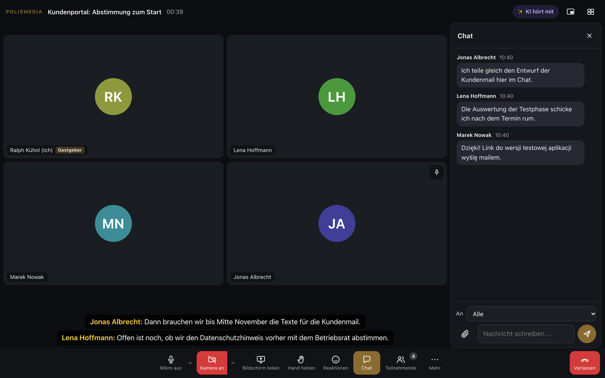This screenshot has height=378, width=605.
Task: Focus the Nachricht schreiben message field
Action: [526, 334]
